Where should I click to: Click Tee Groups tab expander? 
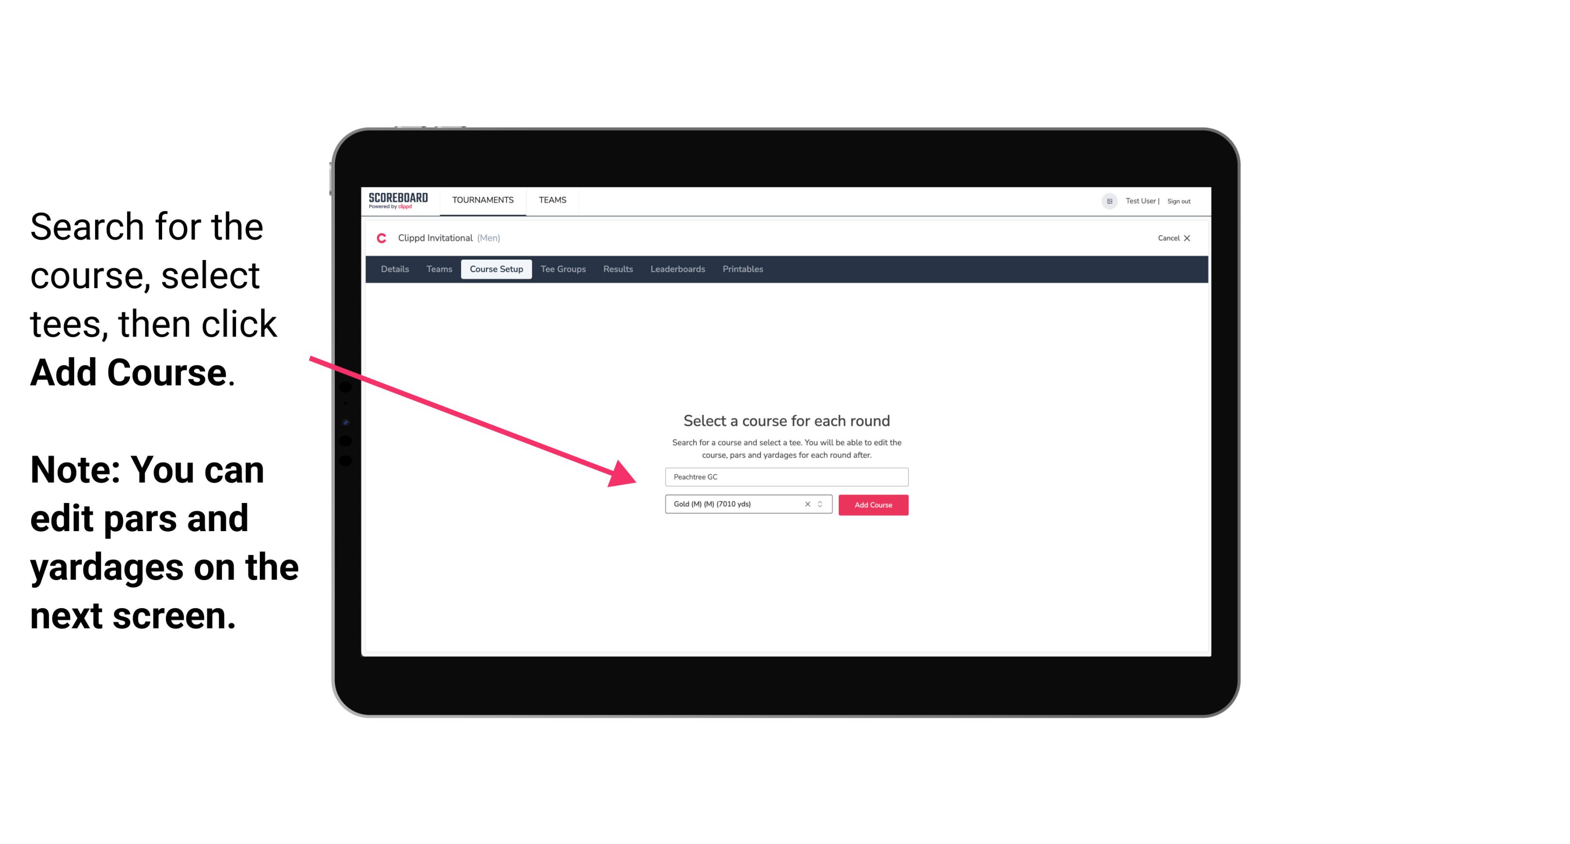point(563,269)
